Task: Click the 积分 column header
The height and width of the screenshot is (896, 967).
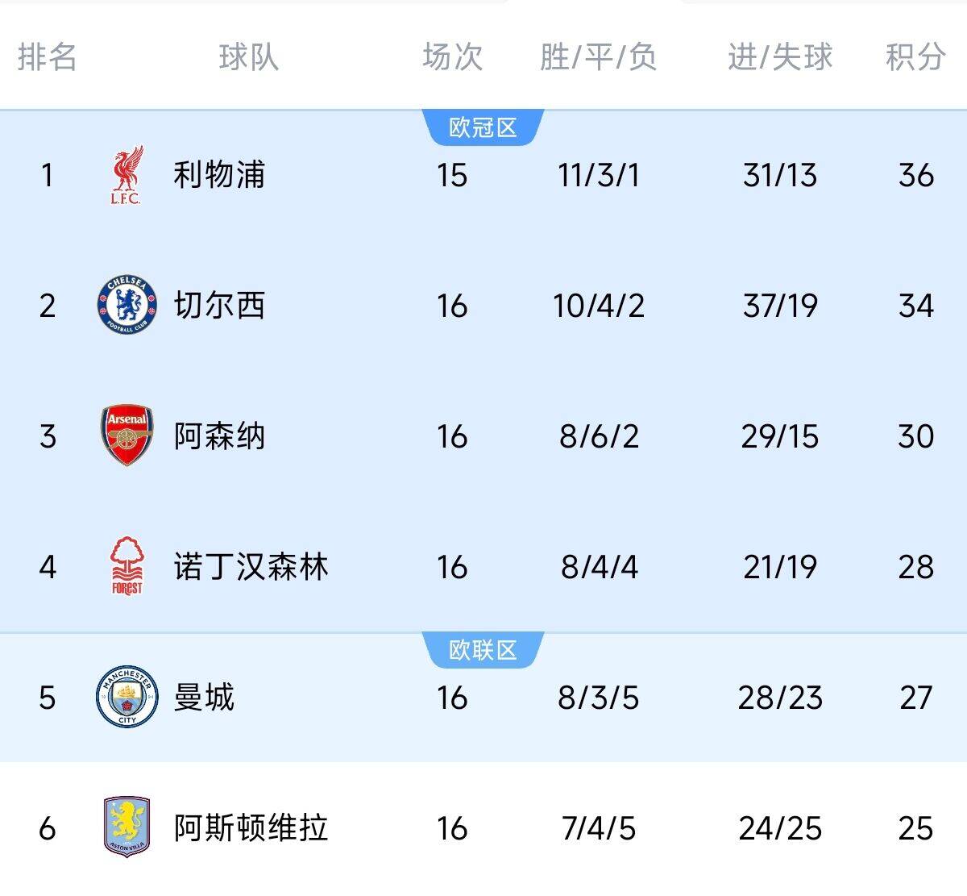Action: click(915, 57)
